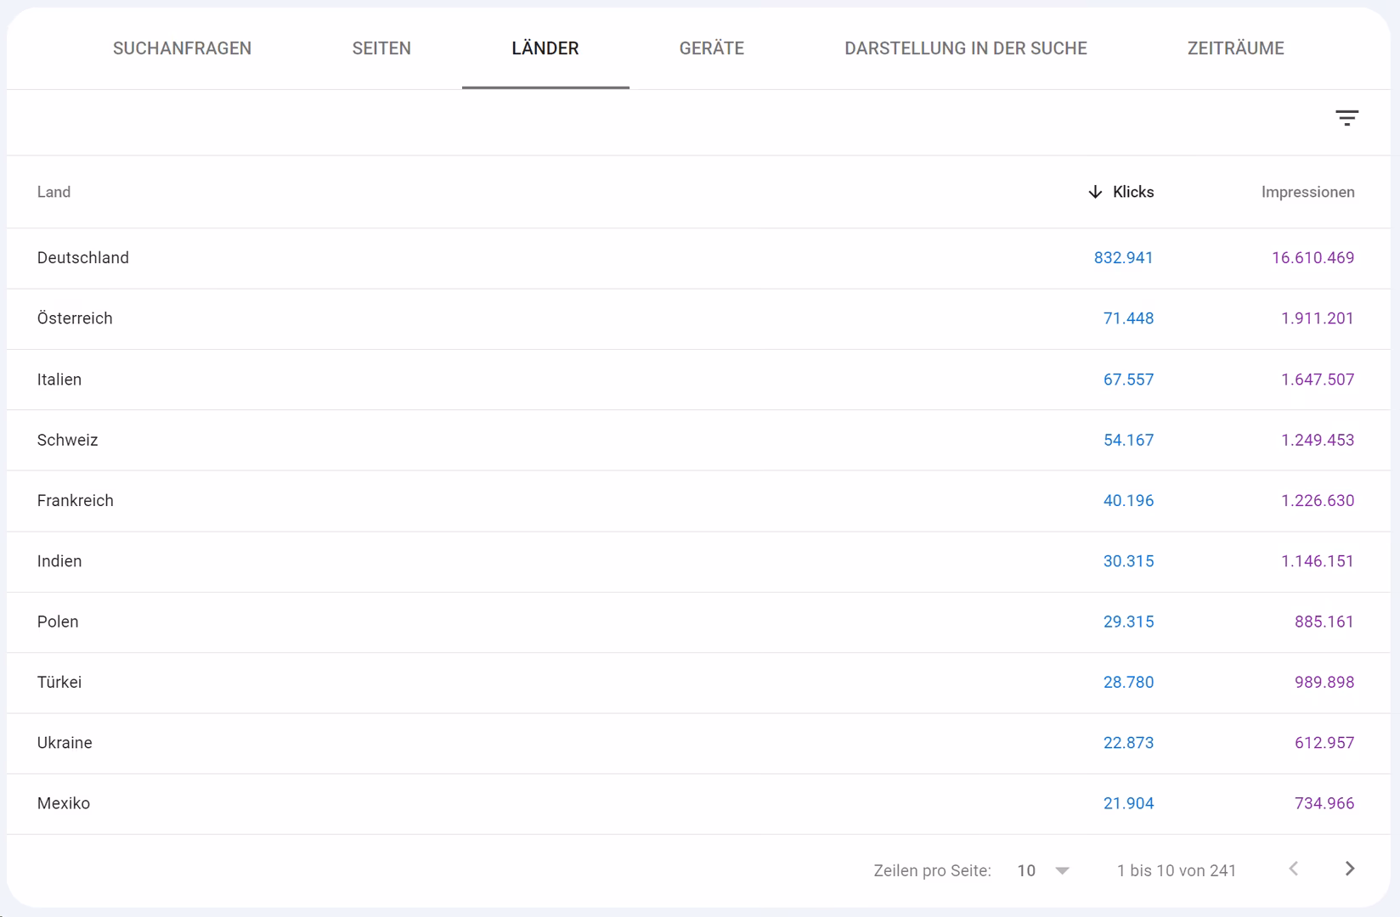Select the Ukraine row
The width and height of the screenshot is (1400, 917).
pos(65,743)
